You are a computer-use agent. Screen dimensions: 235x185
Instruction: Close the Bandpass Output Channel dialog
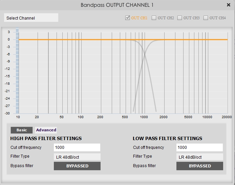tap(229, 5)
